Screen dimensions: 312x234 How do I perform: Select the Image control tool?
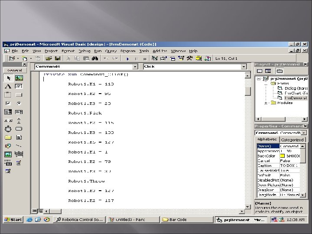coord(8,154)
